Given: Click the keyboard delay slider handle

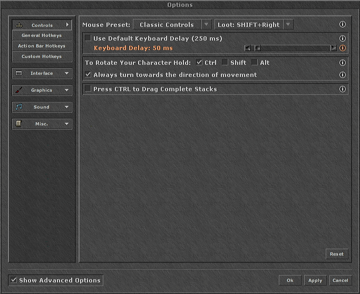Looking at the screenshot, I should pos(258,48).
